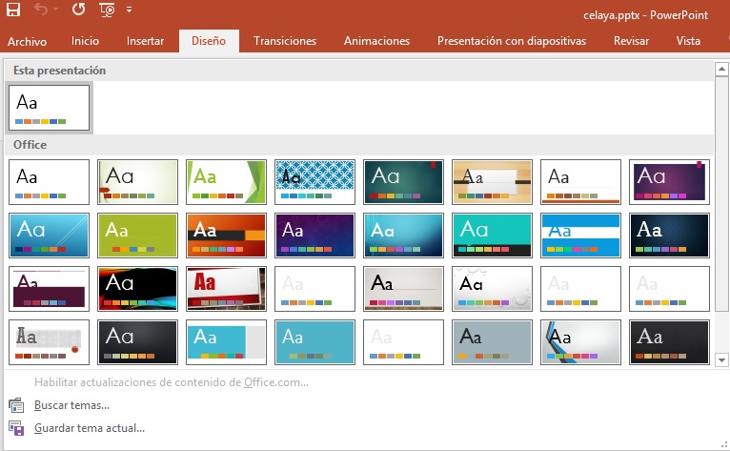
Task: Click the gallery scroll-down arrow at bottom right
Action: 721,359
